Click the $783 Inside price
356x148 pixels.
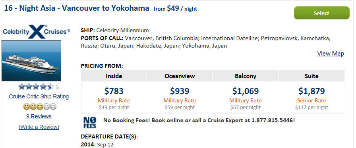114,91
